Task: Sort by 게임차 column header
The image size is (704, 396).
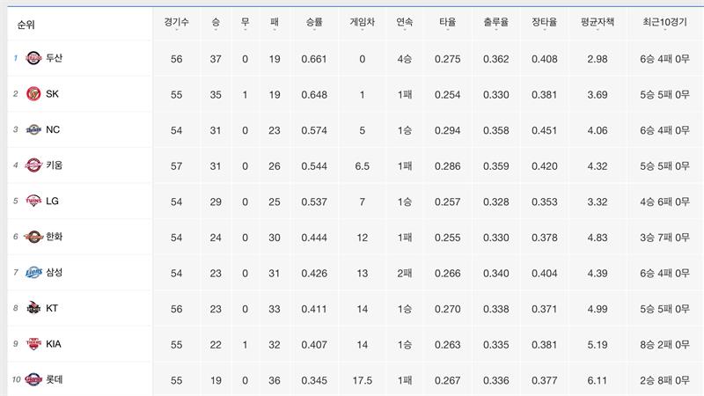Action: pos(362,21)
